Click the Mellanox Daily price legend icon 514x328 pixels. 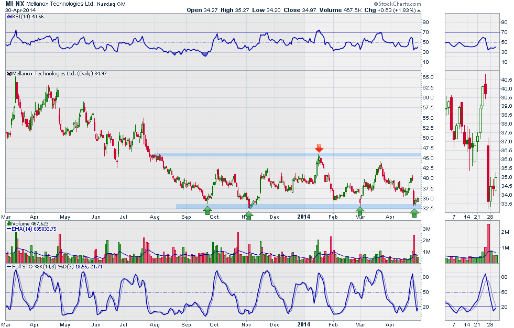coord(8,74)
